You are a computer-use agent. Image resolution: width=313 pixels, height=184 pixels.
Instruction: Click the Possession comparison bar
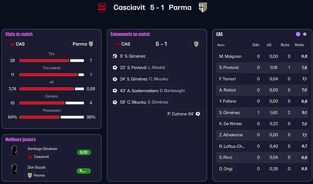(x=52, y=117)
